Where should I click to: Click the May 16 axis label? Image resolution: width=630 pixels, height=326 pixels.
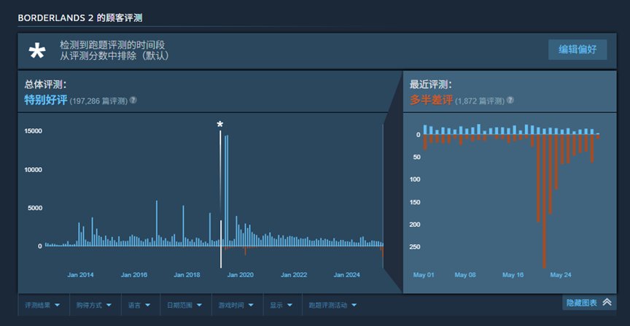(513, 276)
